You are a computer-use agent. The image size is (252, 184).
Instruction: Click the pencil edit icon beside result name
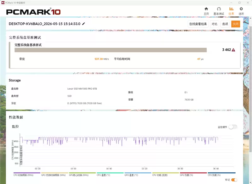[x=83, y=24]
